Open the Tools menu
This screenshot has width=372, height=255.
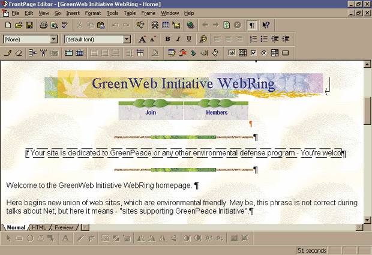112,13
